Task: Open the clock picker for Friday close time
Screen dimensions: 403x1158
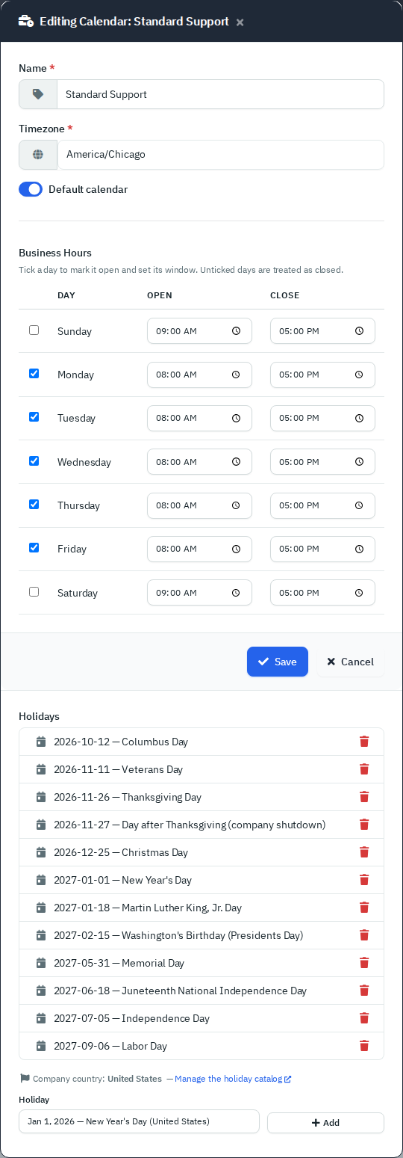Action: coord(359,549)
